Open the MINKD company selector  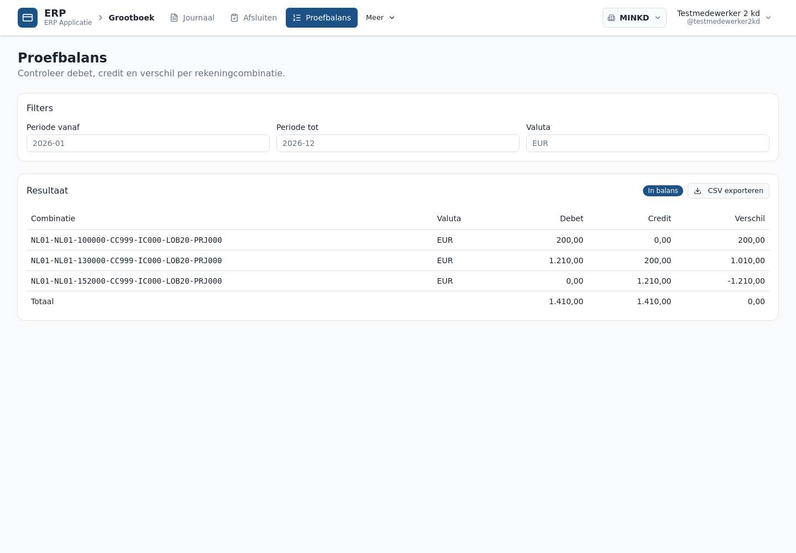[x=635, y=18]
